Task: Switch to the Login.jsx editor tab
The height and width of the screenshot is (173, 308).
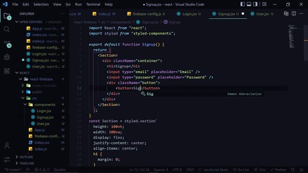Action: [189, 14]
